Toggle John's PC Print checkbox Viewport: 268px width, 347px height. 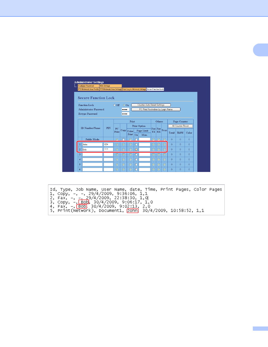117,144
